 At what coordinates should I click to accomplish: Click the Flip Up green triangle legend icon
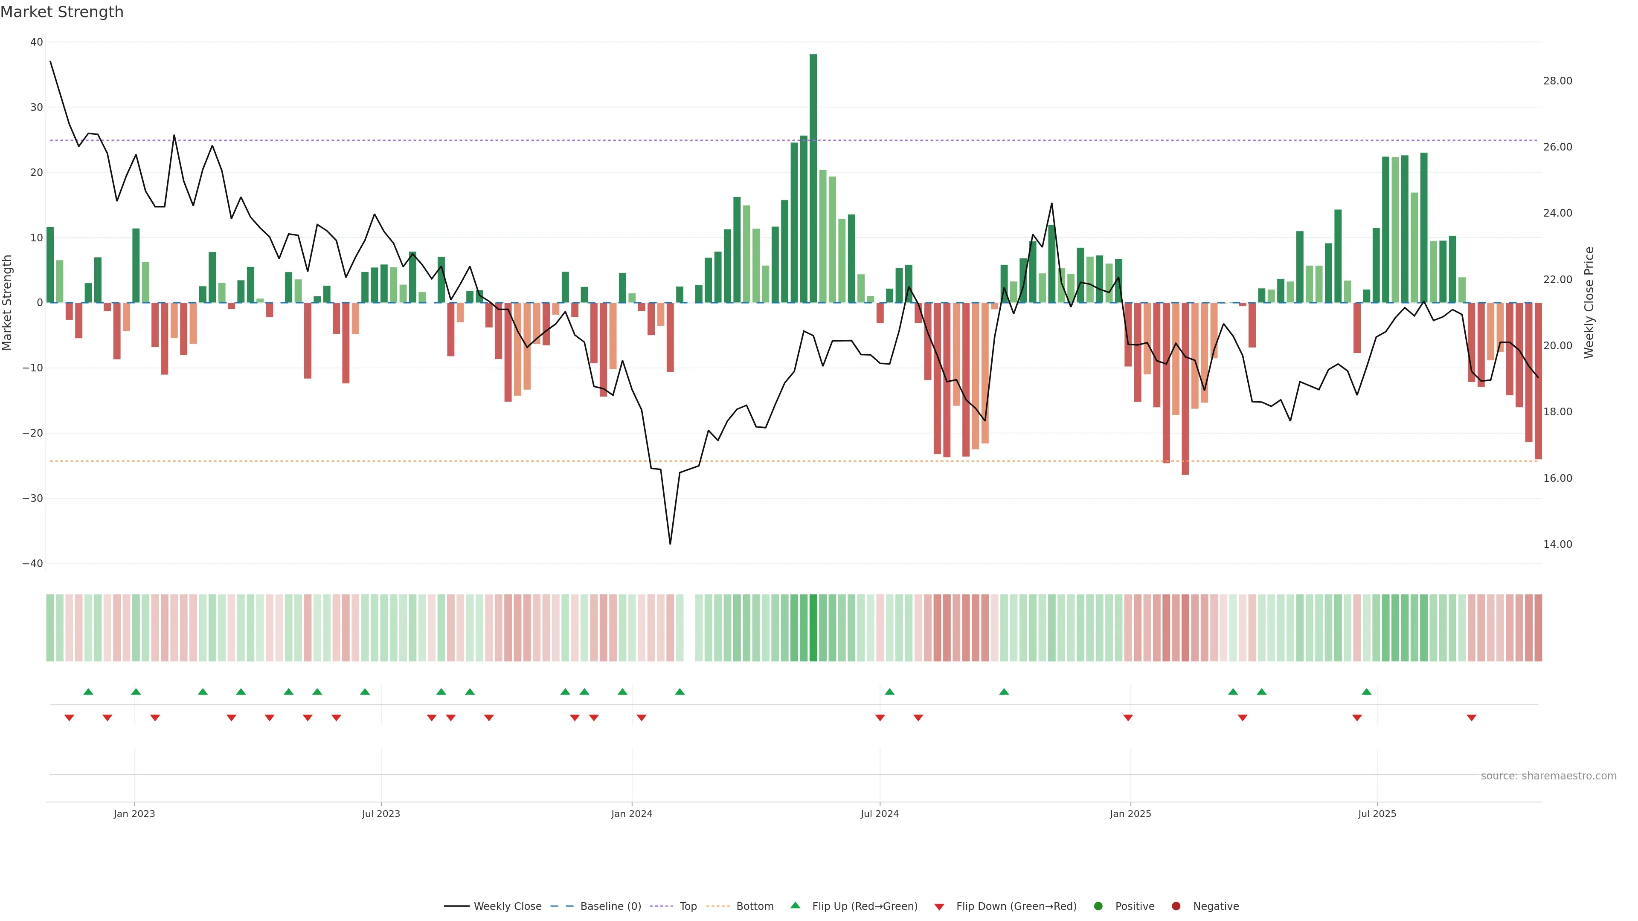point(795,906)
